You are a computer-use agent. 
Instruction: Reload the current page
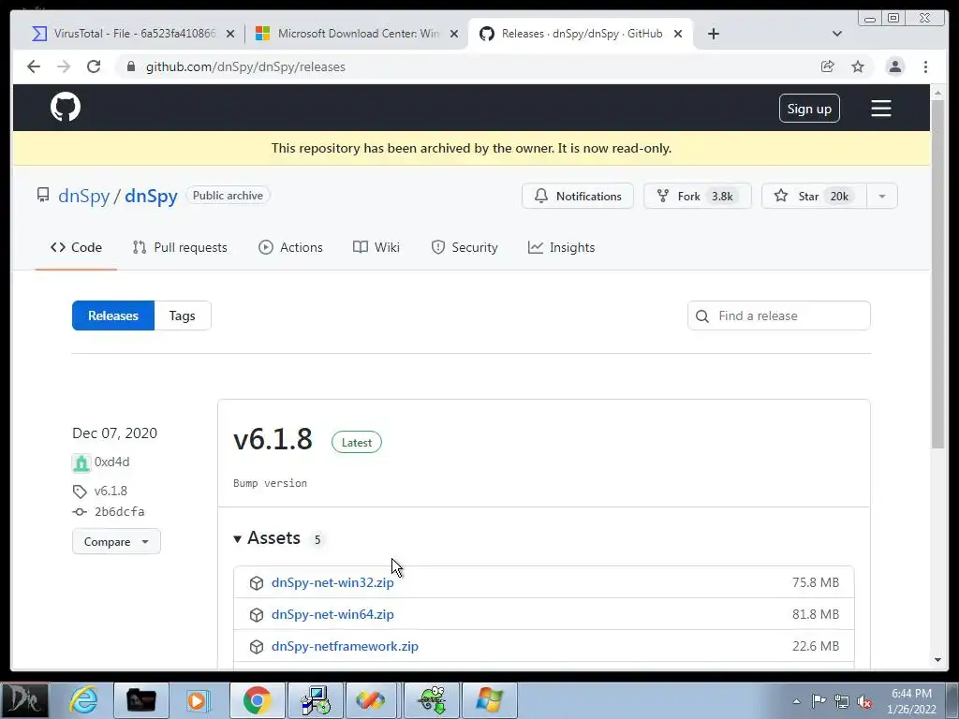(x=94, y=66)
